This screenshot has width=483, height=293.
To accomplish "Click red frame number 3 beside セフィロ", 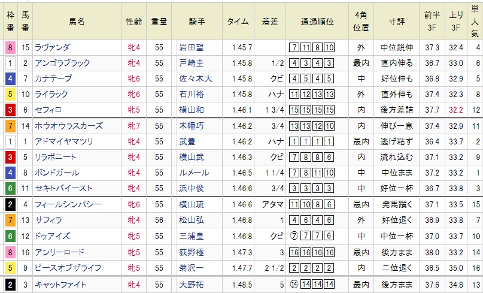I will coord(10,110).
